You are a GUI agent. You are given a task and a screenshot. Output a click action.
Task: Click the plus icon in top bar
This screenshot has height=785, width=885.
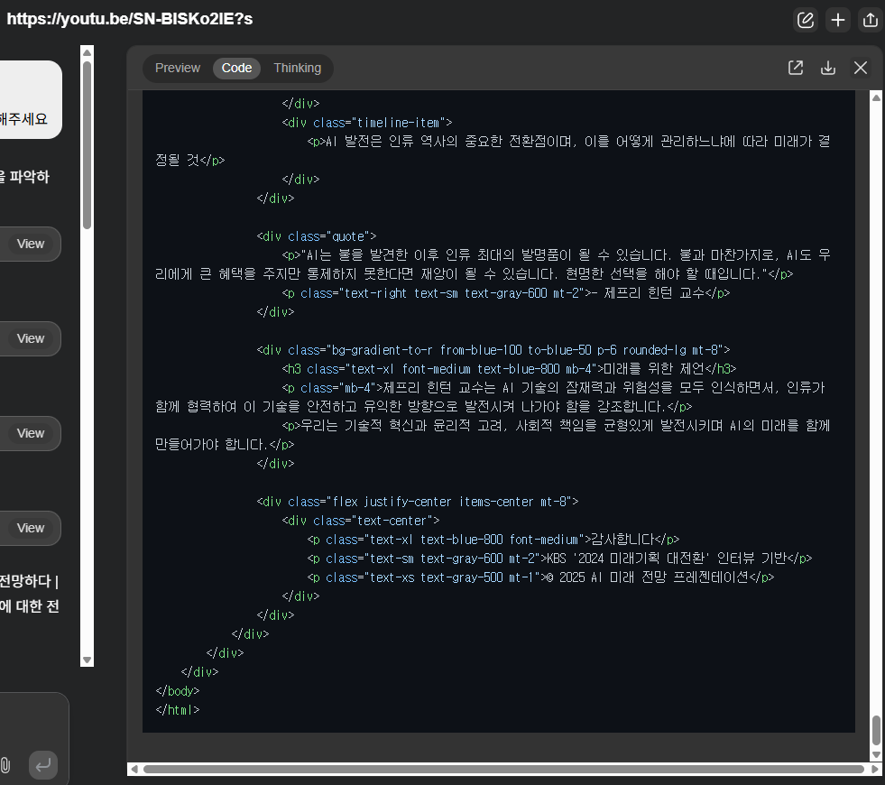(838, 21)
